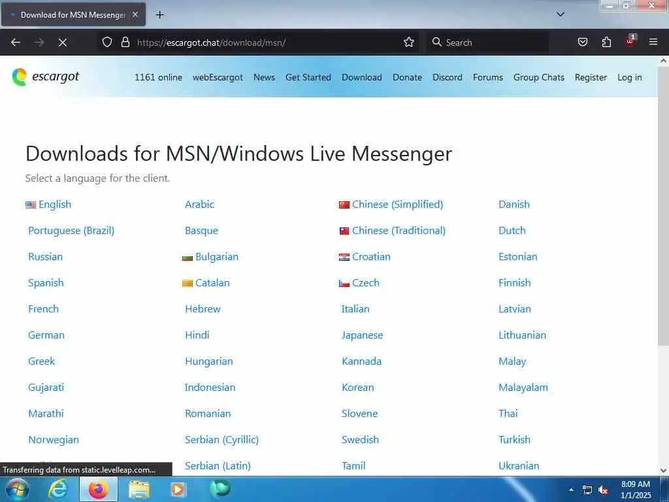The height and width of the screenshot is (502, 669).
Task: Select the Turkish language link
Action: pos(514,440)
